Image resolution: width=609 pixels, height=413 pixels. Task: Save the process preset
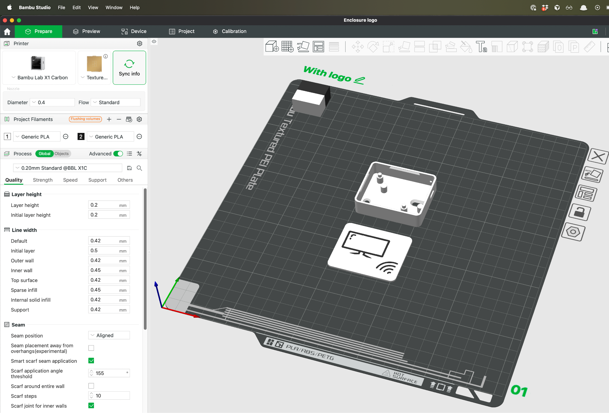[129, 168]
